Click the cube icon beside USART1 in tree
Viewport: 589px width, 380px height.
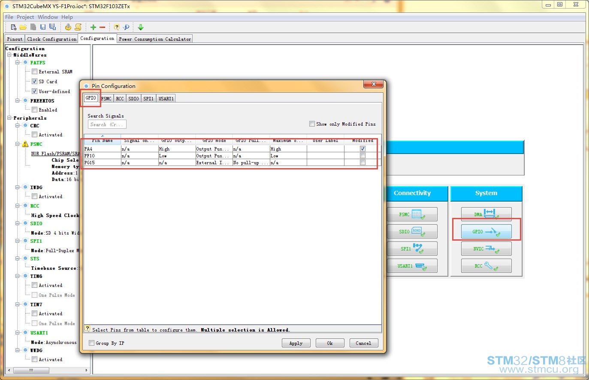pyautogui.click(x=25, y=333)
